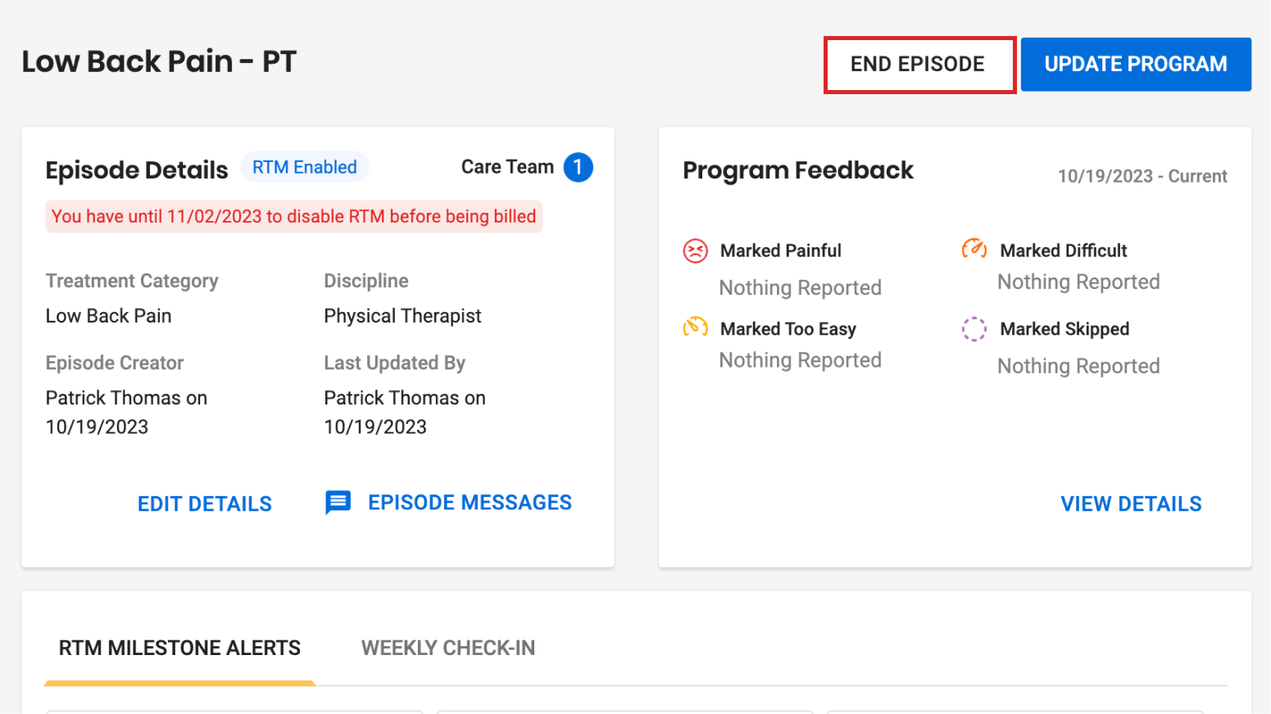Image resolution: width=1271 pixels, height=714 pixels.
Task: Click the Low Back Pain - PT title
Action: coord(159,61)
